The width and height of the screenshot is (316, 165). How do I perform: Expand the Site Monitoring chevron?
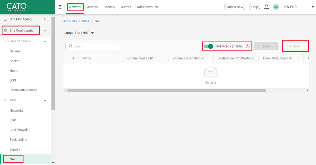tap(45, 19)
